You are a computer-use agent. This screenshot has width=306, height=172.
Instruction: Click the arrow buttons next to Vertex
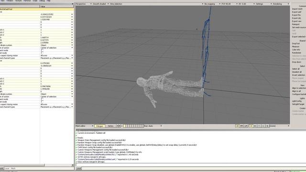pos(119,126)
